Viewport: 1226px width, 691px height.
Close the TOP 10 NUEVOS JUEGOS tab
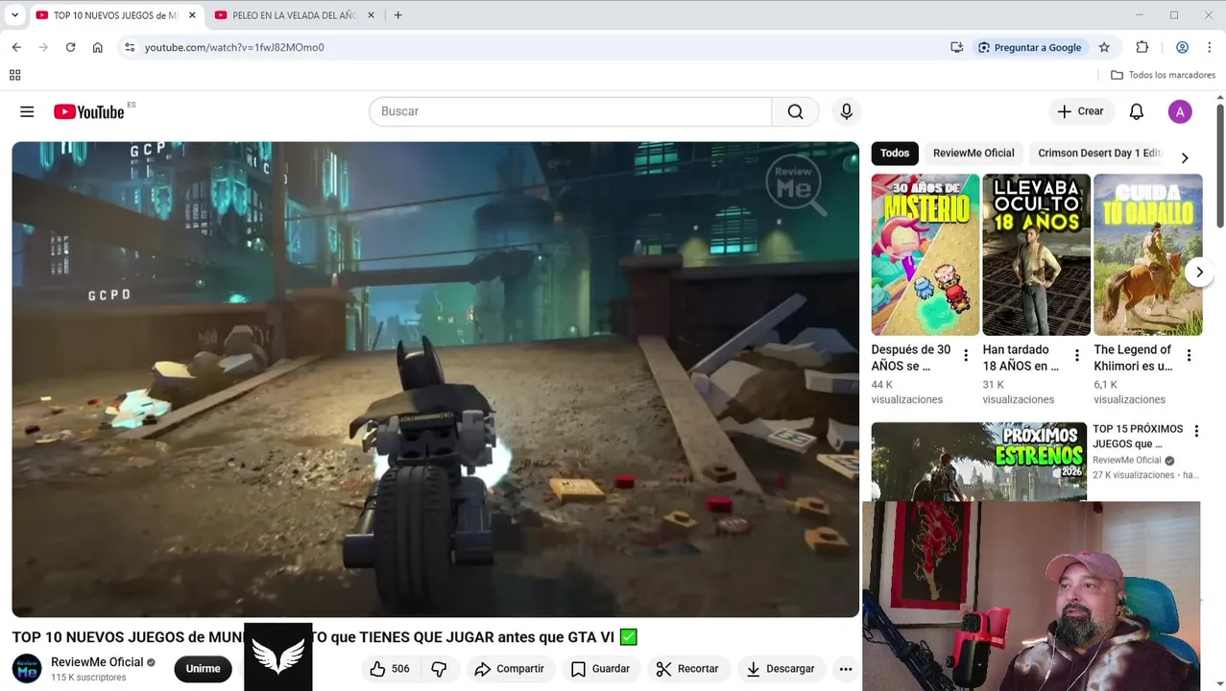(192, 15)
